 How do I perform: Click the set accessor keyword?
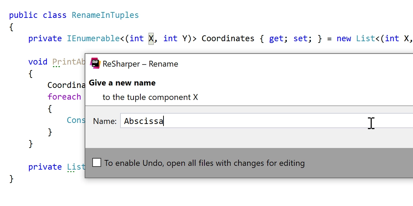click(300, 39)
